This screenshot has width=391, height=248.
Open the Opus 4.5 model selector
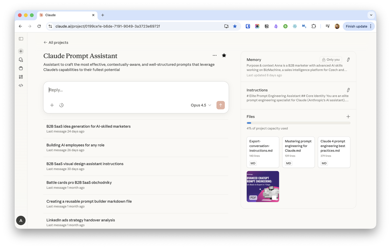[x=201, y=105]
